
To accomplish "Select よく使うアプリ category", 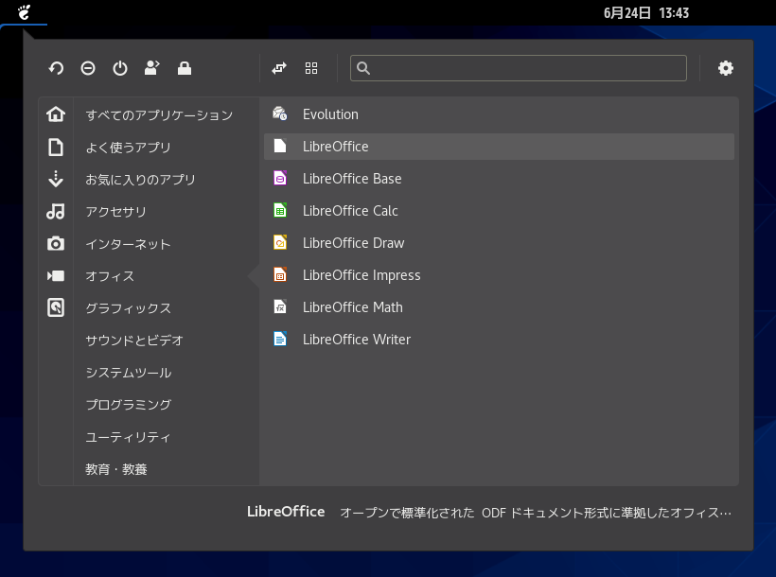I will tap(128, 147).
